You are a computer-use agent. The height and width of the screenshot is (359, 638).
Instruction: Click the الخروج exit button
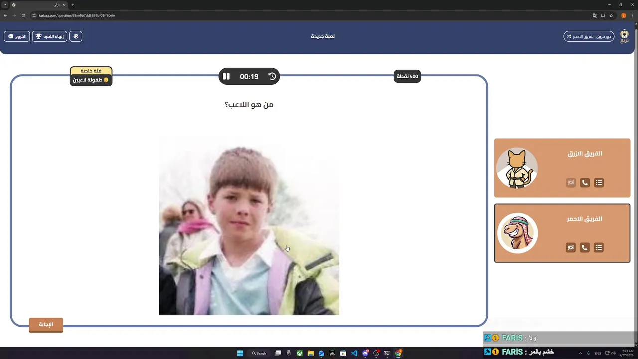pos(17,36)
